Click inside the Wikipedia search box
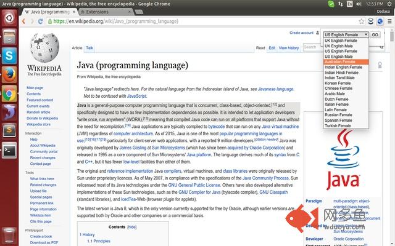 [340, 47]
